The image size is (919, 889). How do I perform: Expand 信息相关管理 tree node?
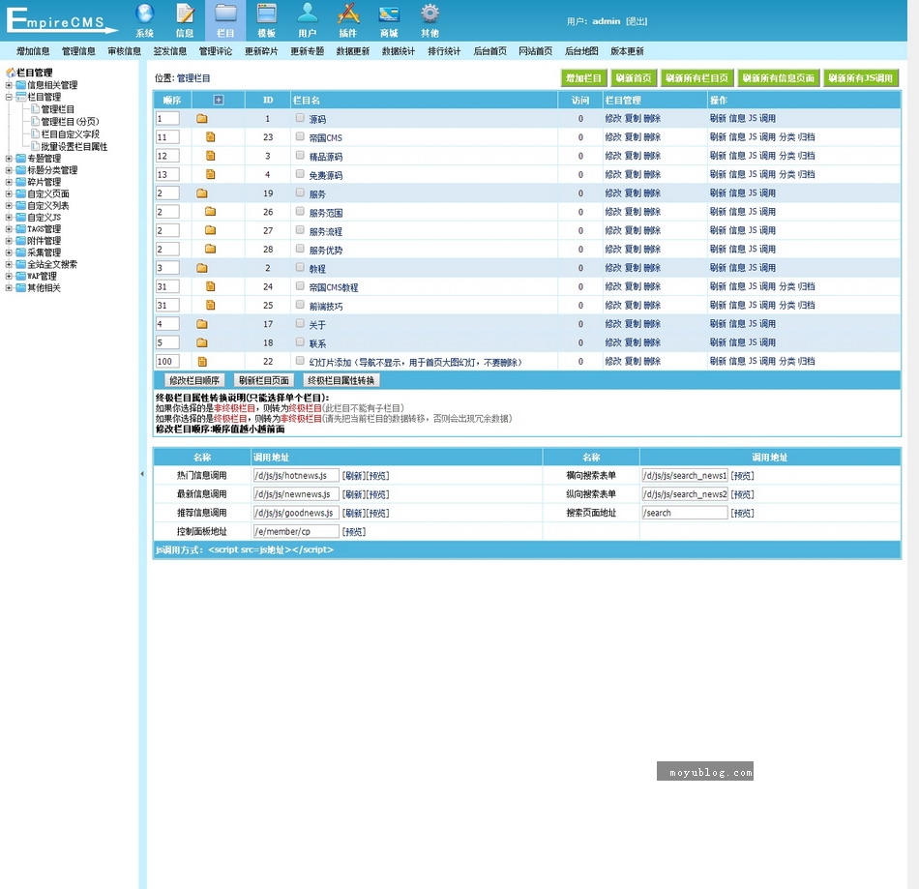[x=9, y=85]
